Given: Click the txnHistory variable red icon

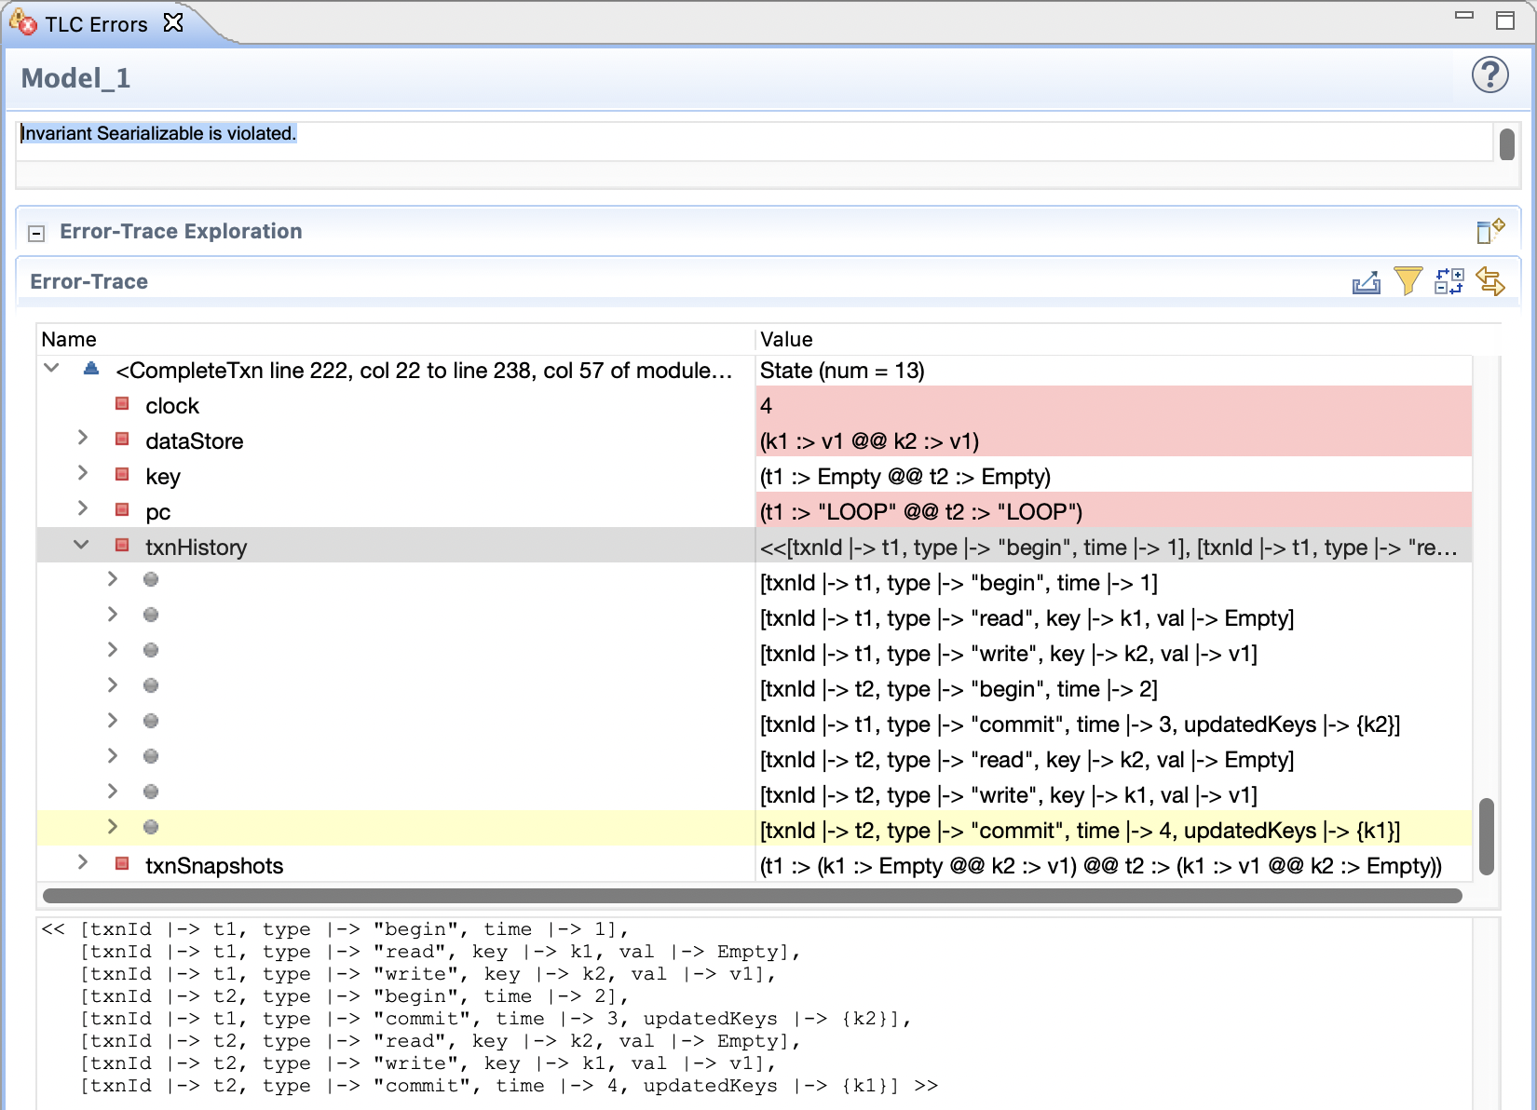Looking at the screenshot, I should click(x=122, y=545).
